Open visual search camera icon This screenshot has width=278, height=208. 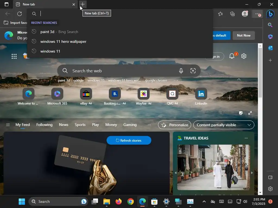[193, 71]
